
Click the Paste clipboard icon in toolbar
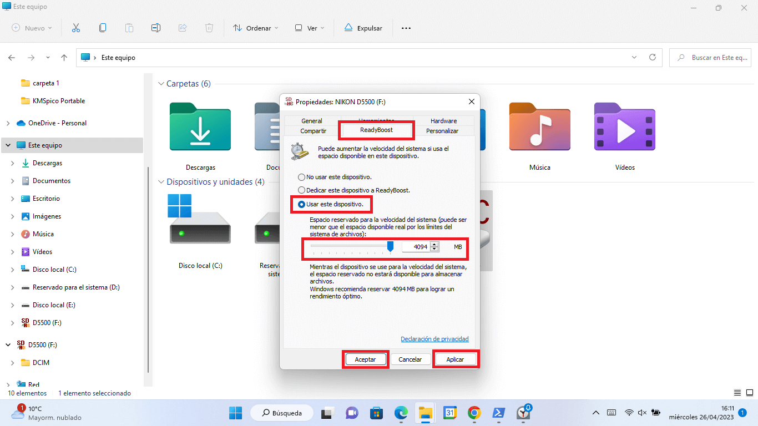[x=129, y=28]
